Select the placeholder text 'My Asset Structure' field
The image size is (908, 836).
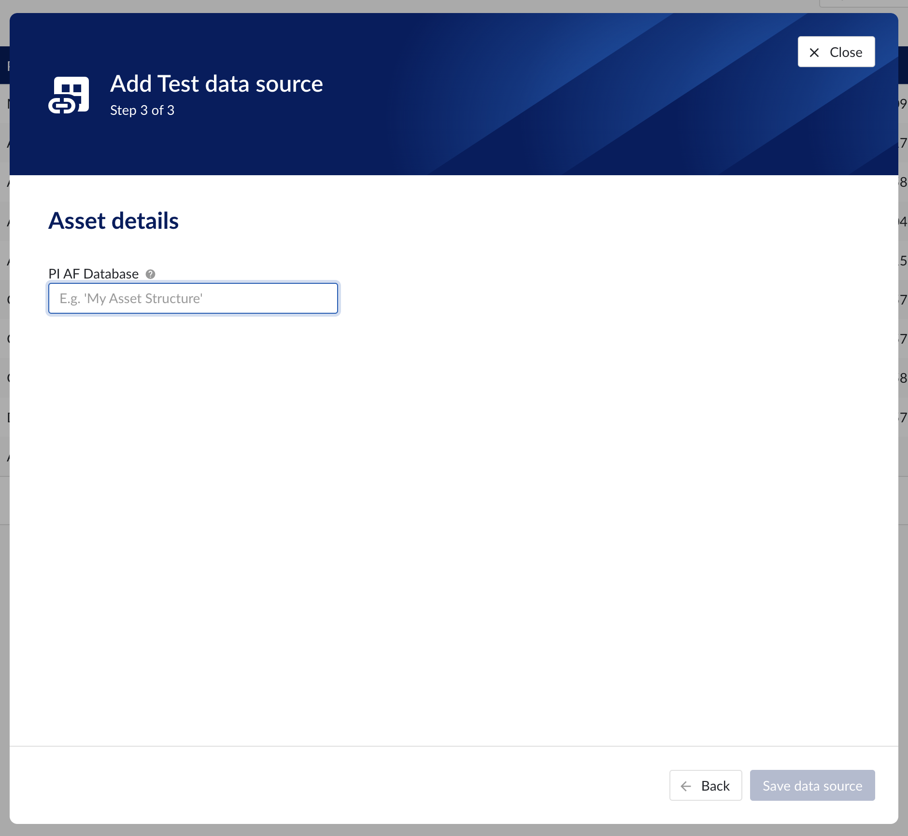[x=193, y=298]
